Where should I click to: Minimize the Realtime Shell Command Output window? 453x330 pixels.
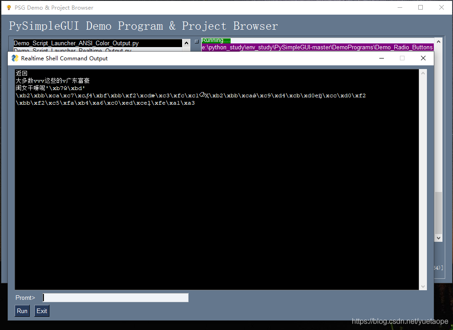click(x=382, y=58)
